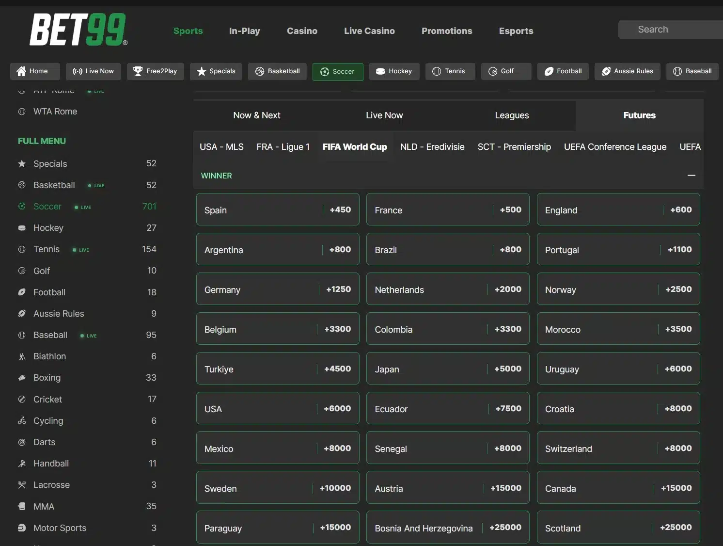The height and width of the screenshot is (546, 723).
Task: Bet on Canada at +15000
Action: pyautogui.click(x=618, y=488)
